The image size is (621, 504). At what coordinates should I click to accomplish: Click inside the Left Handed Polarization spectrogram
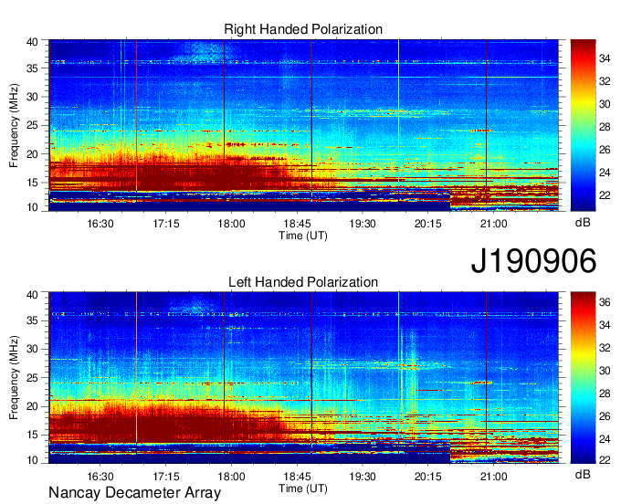(x=303, y=378)
